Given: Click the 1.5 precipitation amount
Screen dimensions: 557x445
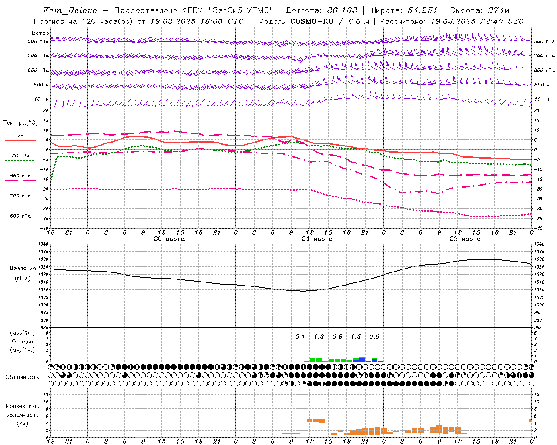Looking at the screenshot, I should click(356, 336).
